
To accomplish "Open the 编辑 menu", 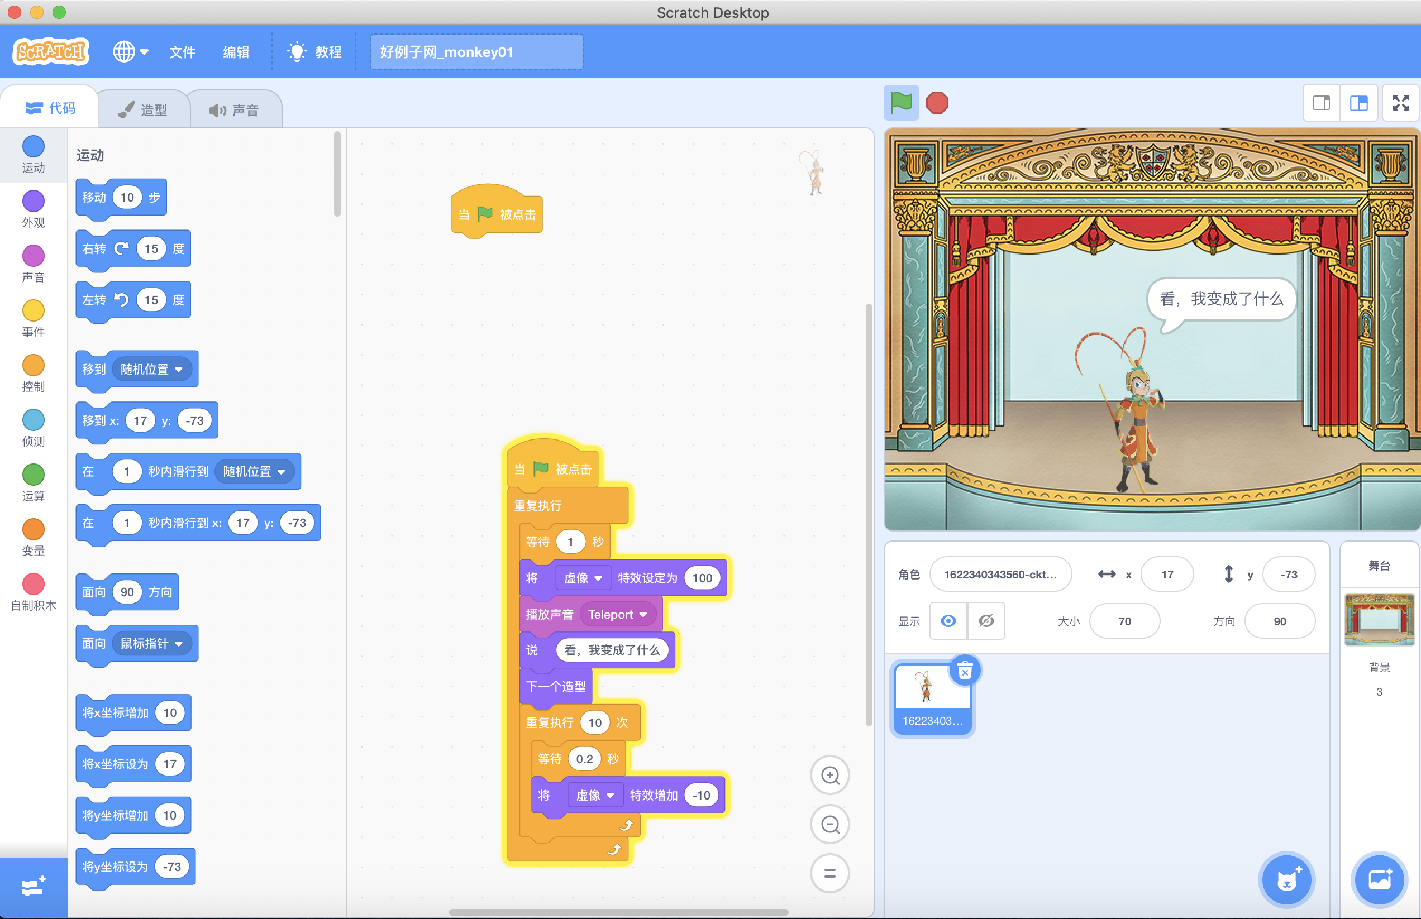I will click(236, 52).
